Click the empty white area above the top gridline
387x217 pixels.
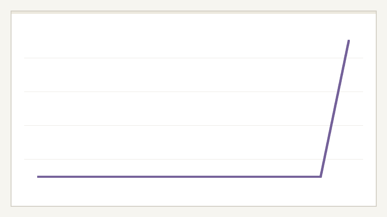(x=181, y=36)
